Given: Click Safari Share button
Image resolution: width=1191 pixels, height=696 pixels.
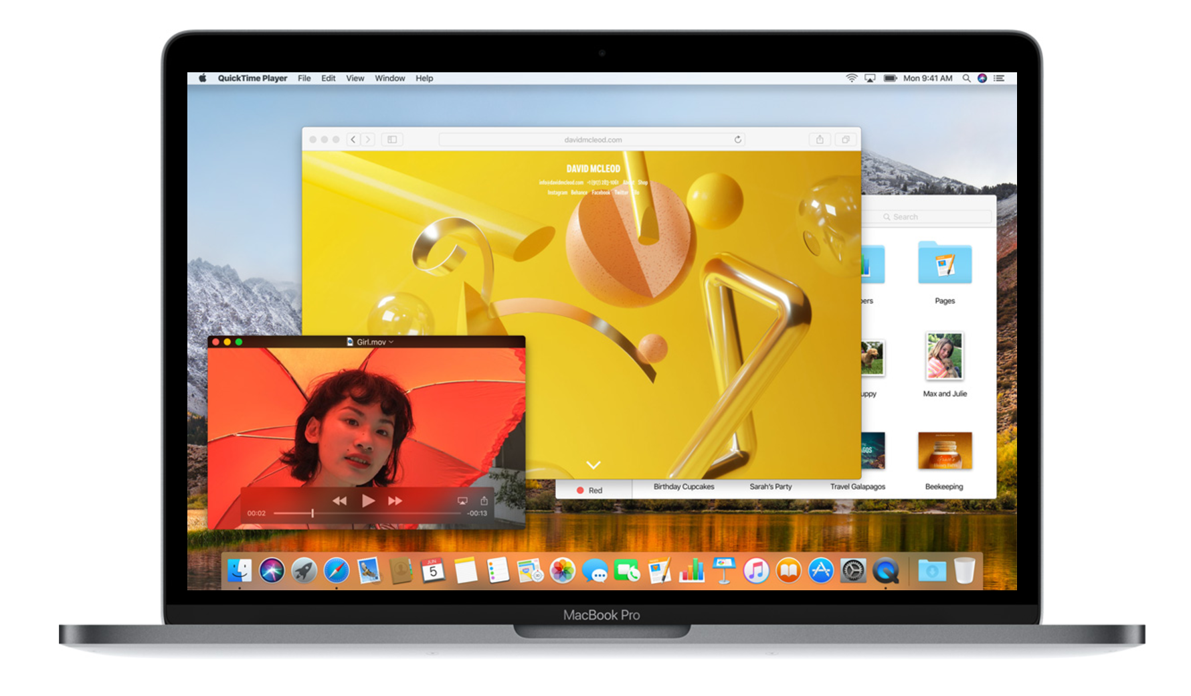Looking at the screenshot, I should [820, 140].
